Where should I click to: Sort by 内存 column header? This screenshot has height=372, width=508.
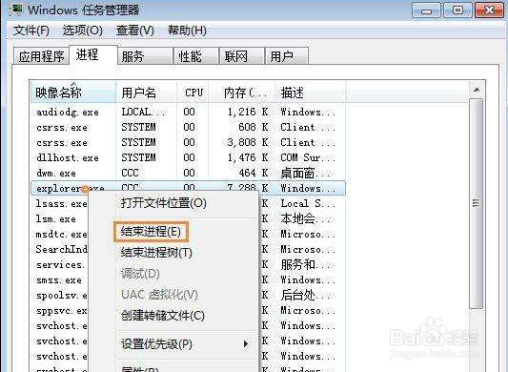tap(242, 93)
